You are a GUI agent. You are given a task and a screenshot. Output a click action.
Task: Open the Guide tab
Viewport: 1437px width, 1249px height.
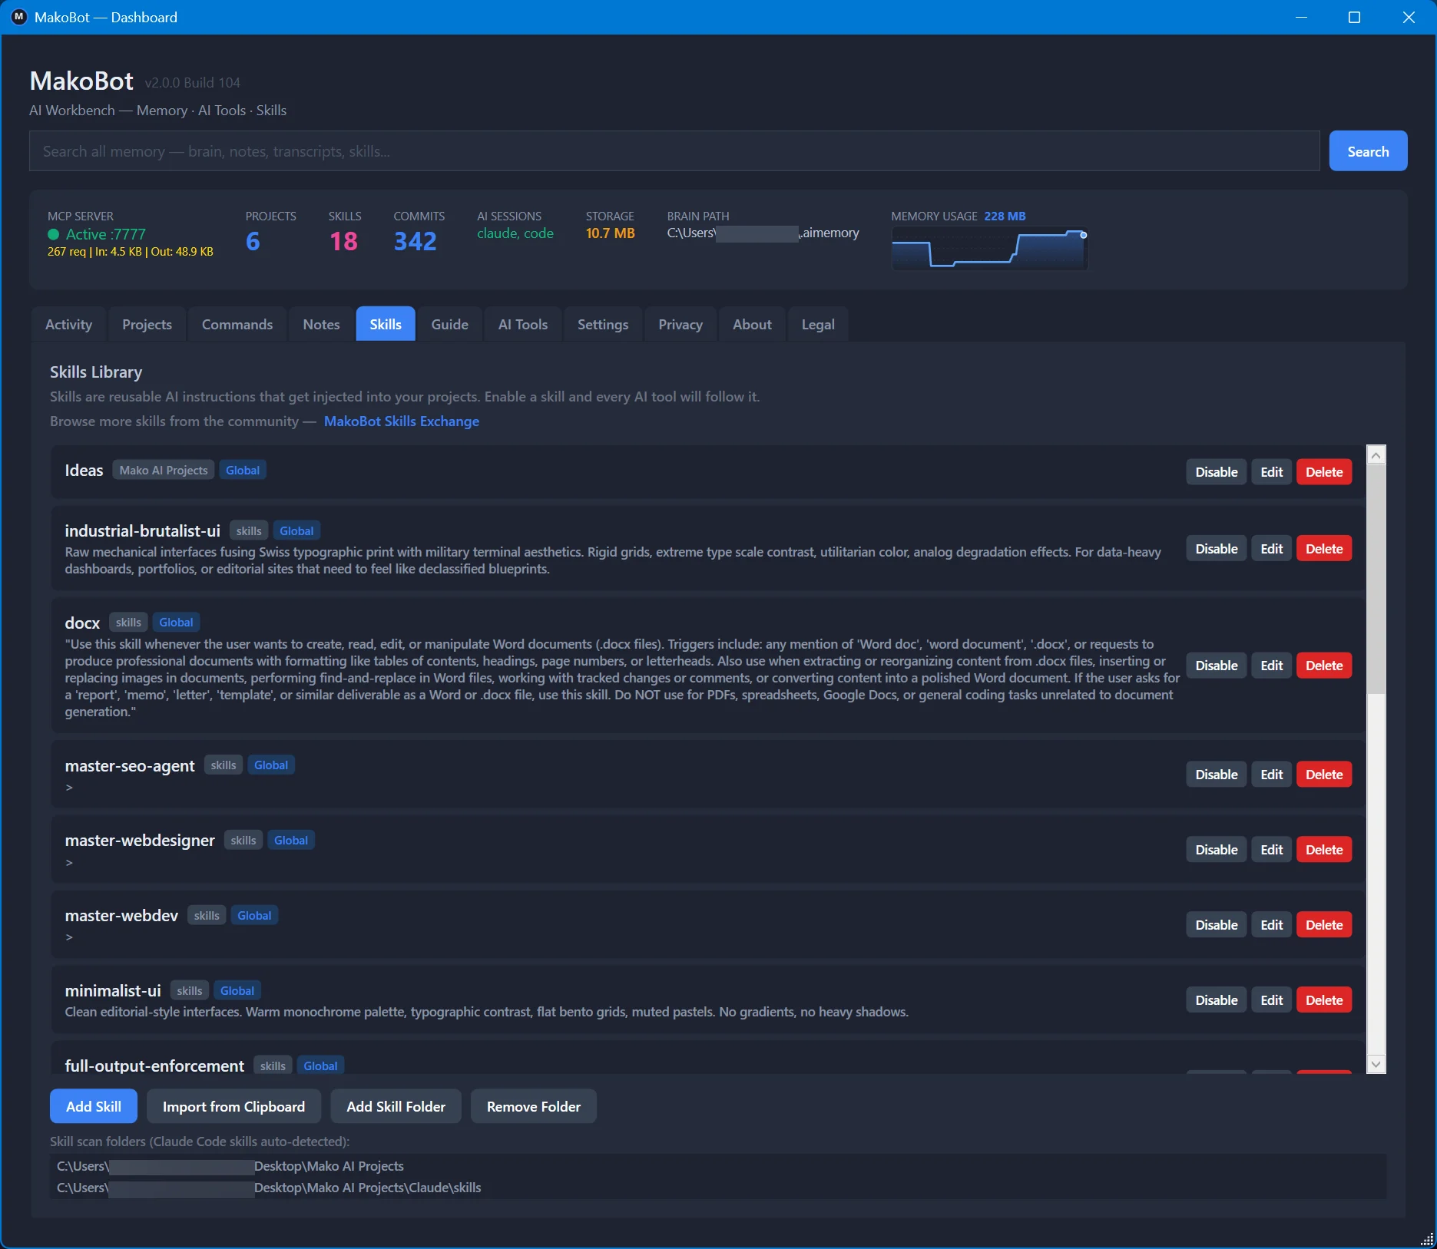(450, 325)
